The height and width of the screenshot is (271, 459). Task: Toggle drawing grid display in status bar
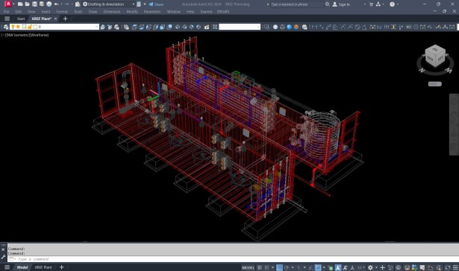[260, 267]
